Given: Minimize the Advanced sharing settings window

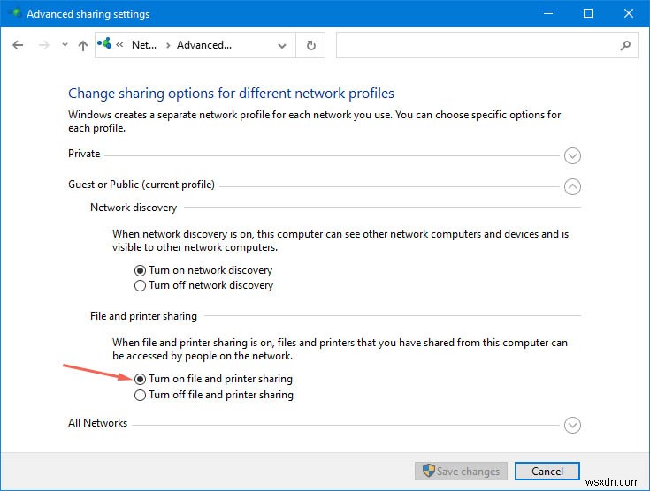Looking at the screenshot, I should coord(548,13).
